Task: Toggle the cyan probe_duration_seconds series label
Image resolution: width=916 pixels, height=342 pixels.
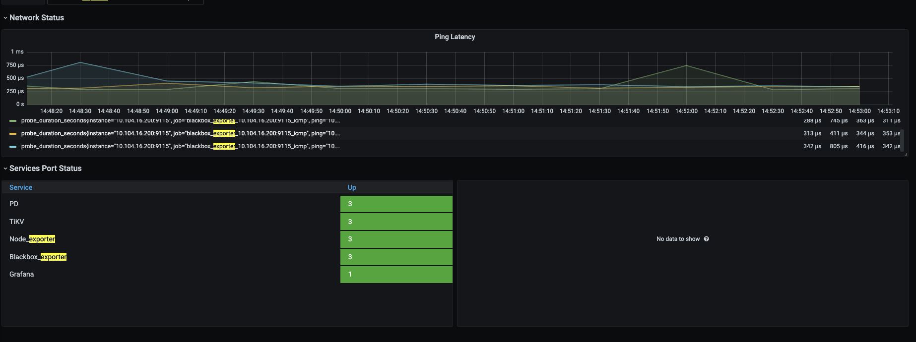Action: pyautogui.click(x=180, y=146)
